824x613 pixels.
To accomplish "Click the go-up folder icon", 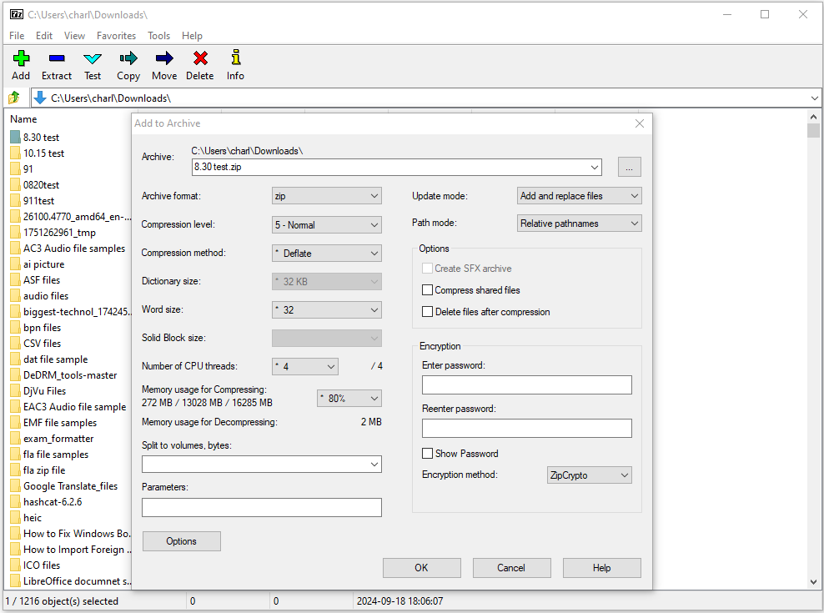I will (13, 97).
